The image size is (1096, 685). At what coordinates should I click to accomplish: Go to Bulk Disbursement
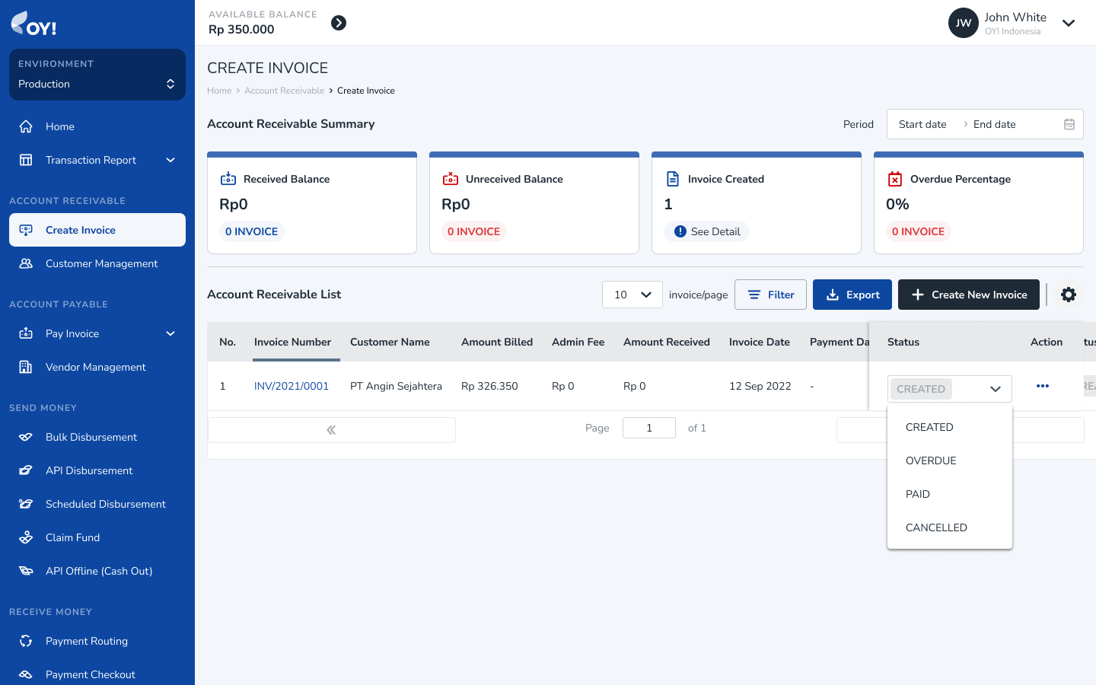click(97, 437)
